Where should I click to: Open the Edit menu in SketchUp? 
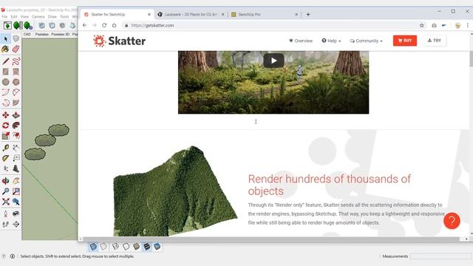tap(14, 16)
